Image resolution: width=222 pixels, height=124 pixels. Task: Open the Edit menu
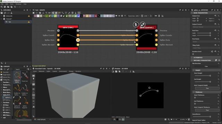click(7, 4)
